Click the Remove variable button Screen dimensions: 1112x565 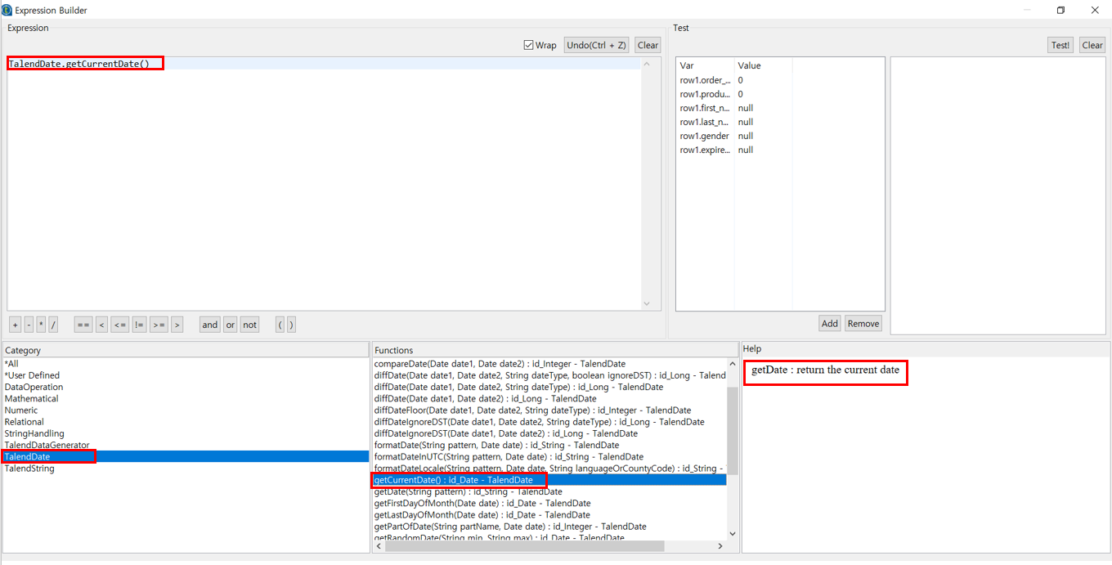(863, 323)
